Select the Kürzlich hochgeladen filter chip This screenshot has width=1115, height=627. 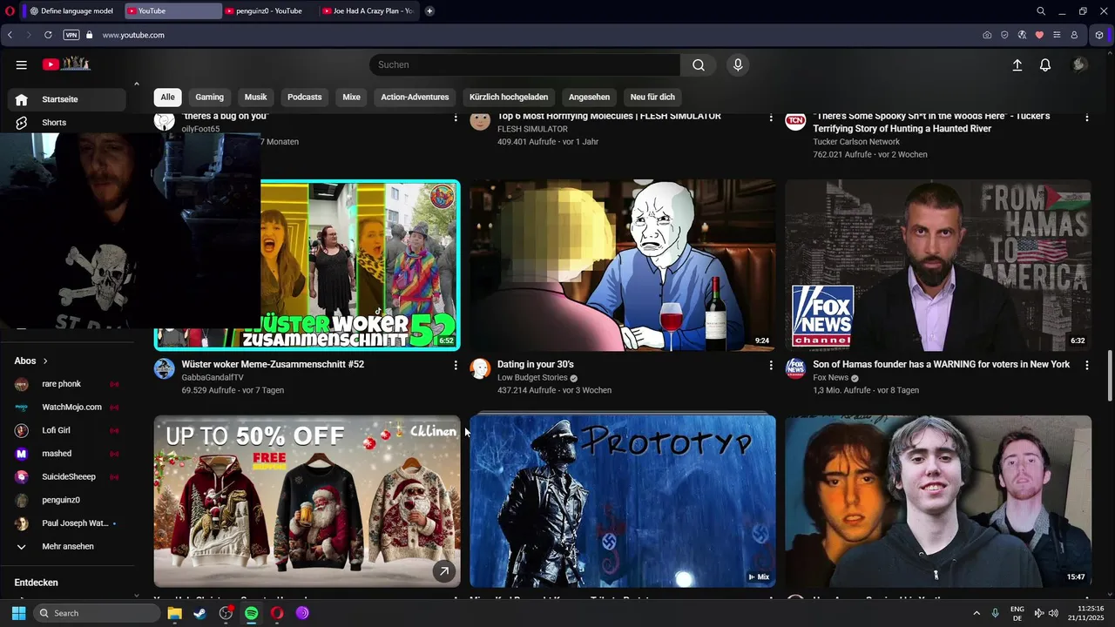509,98
